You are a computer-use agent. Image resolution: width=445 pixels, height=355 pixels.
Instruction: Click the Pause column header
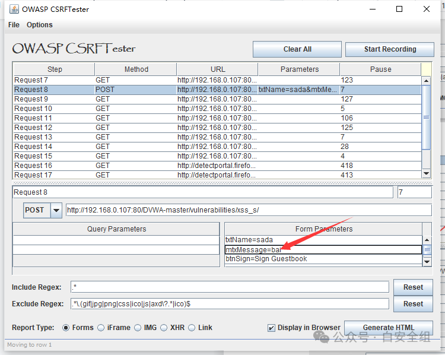pos(380,69)
